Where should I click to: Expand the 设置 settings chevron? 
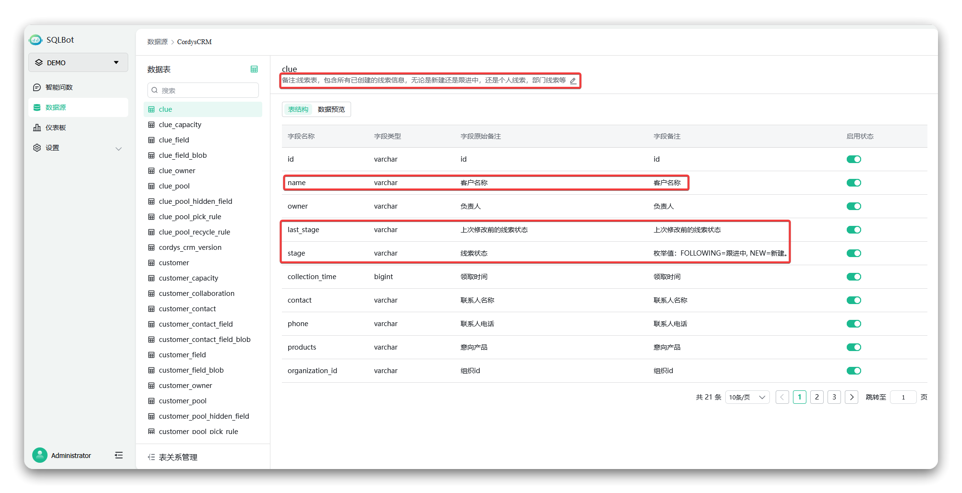click(x=119, y=149)
